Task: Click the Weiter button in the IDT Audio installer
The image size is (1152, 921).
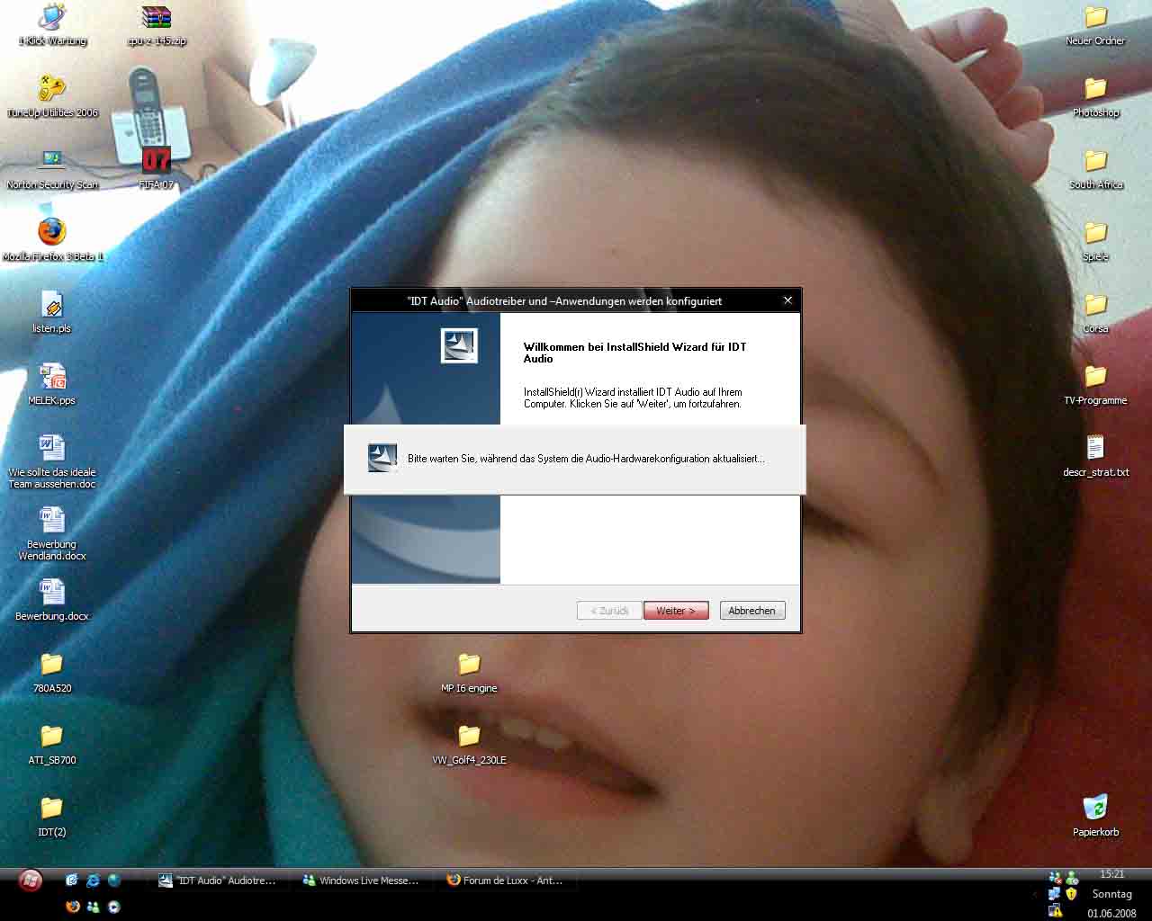Action: 676,611
